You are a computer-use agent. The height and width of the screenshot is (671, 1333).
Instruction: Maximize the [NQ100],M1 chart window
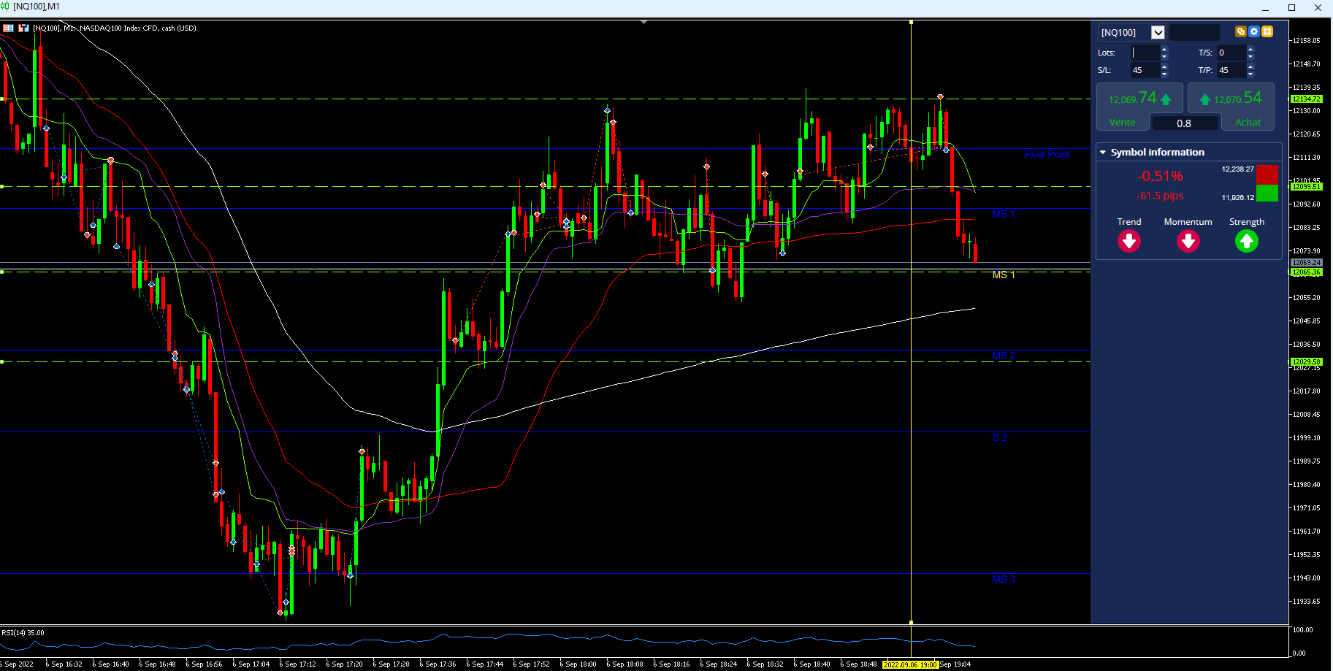pyautogui.click(x=1291, y=7)
